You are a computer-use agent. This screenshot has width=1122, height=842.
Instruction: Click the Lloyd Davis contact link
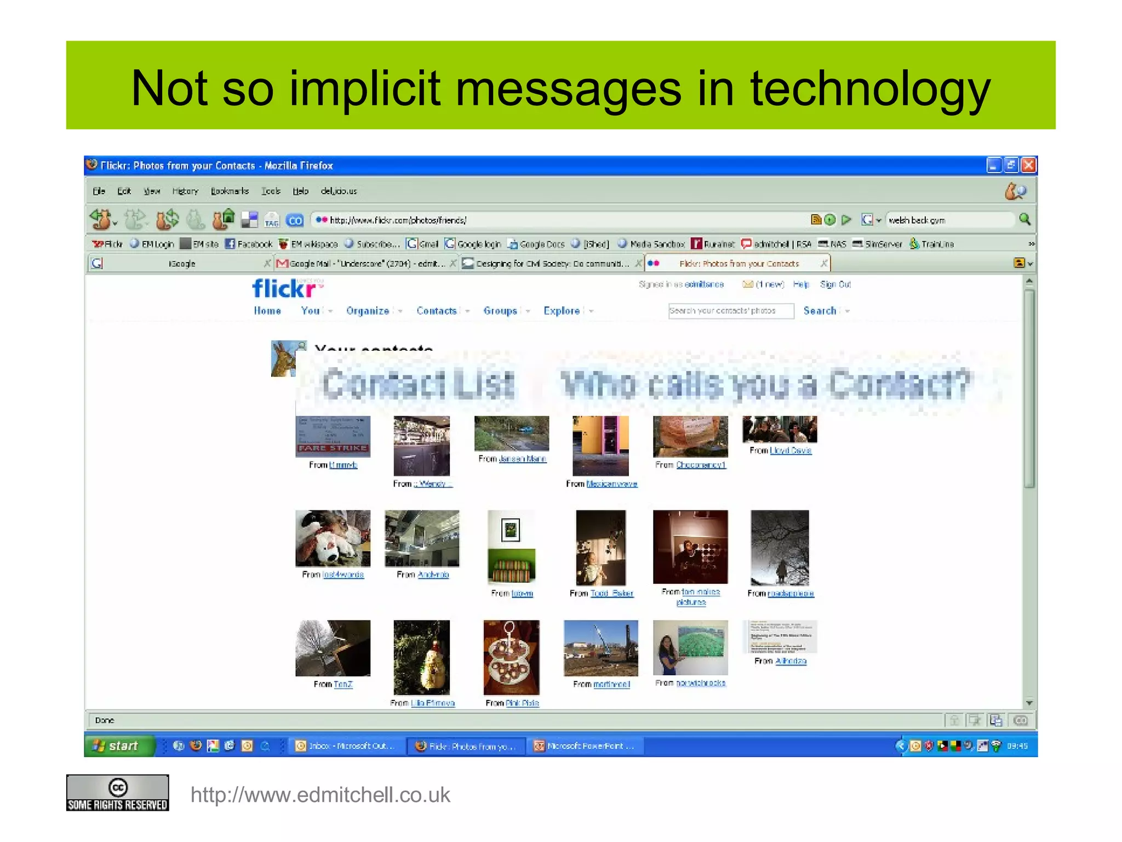coord(791,451)
